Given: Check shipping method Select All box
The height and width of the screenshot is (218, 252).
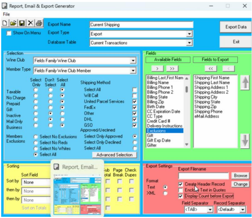Looking at the screenshot, I should (135, 90).
